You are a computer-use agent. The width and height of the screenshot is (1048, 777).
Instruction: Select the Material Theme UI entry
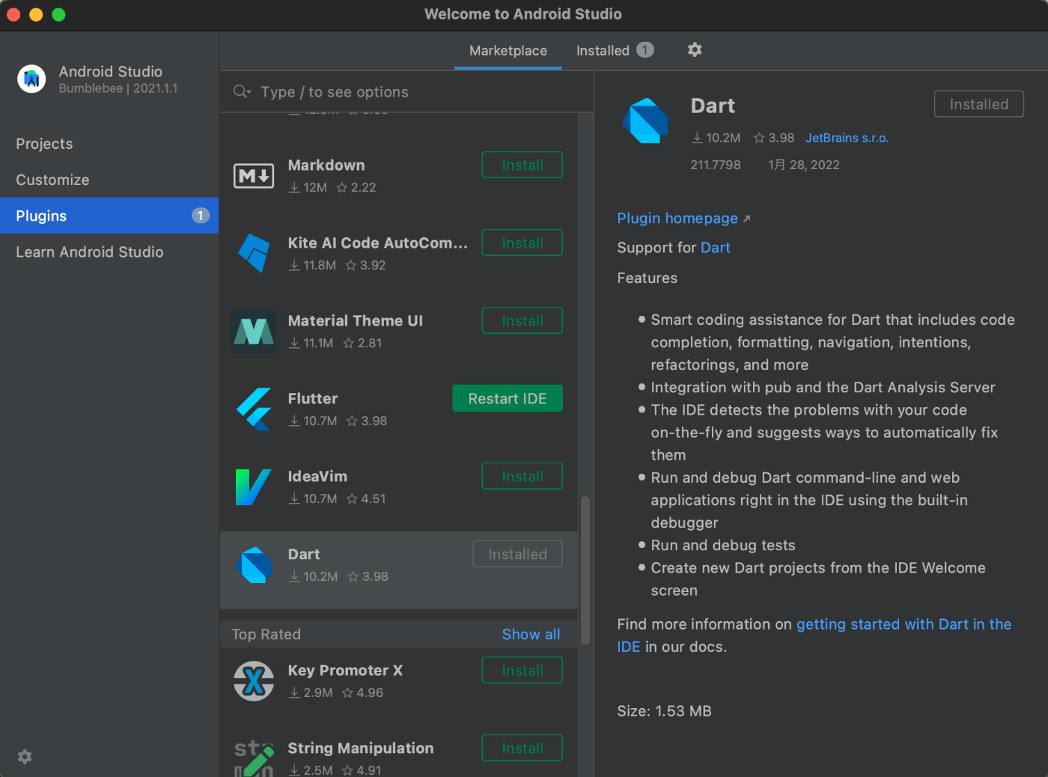coord(355,320)
